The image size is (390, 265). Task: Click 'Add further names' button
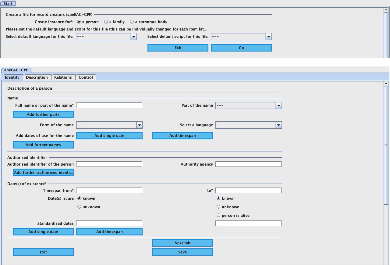pos(43,145)
